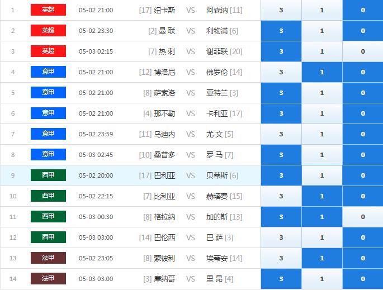Open away team 加的斯
This screenshot has width=383, height=290.
[217, 217]
